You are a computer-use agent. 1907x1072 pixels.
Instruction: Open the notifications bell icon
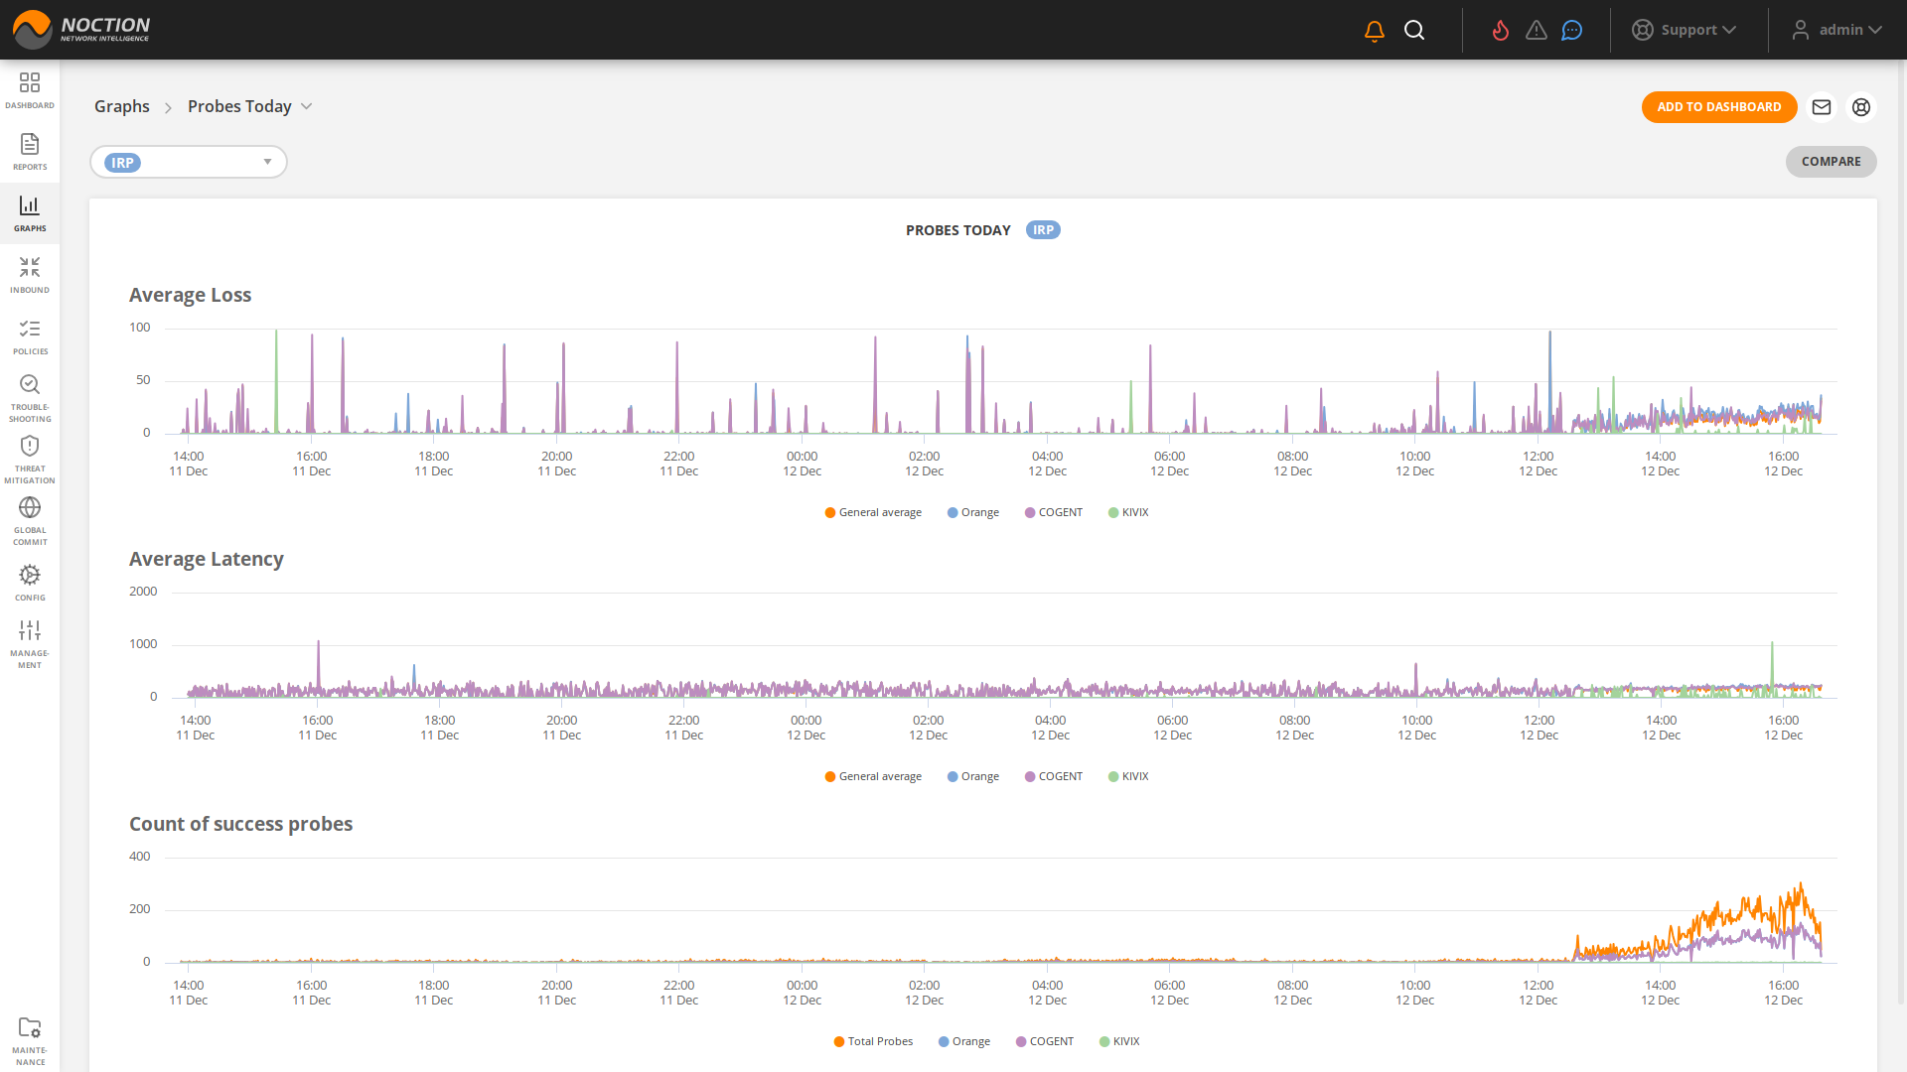(x=1375, y=31)
